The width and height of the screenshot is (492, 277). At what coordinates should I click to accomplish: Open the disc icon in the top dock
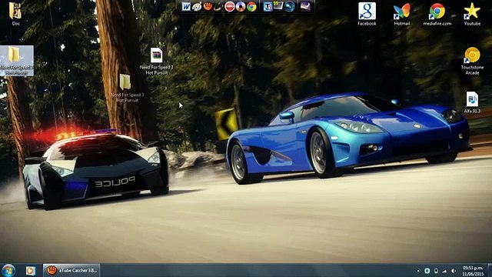coord(241,6)
